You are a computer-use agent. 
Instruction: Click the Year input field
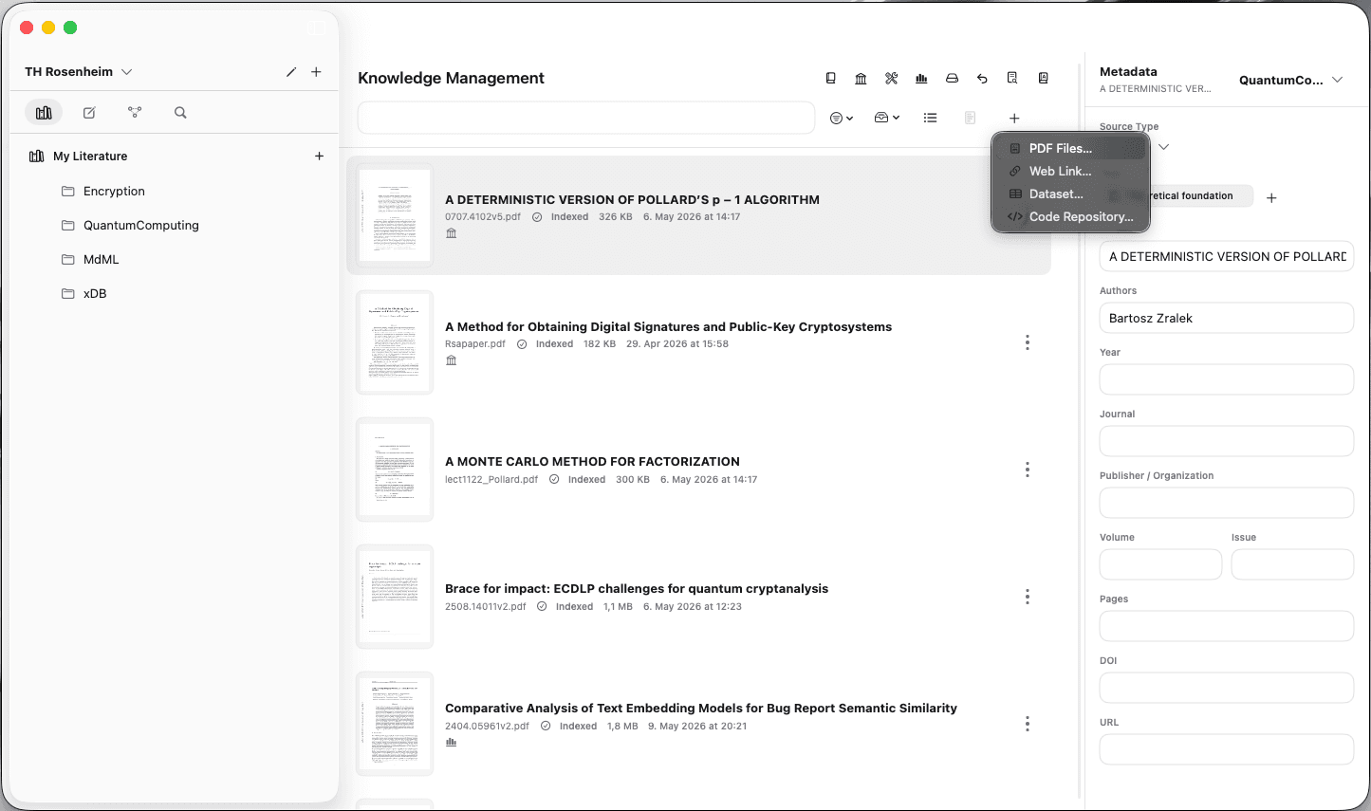click(x=1227, y=379)
